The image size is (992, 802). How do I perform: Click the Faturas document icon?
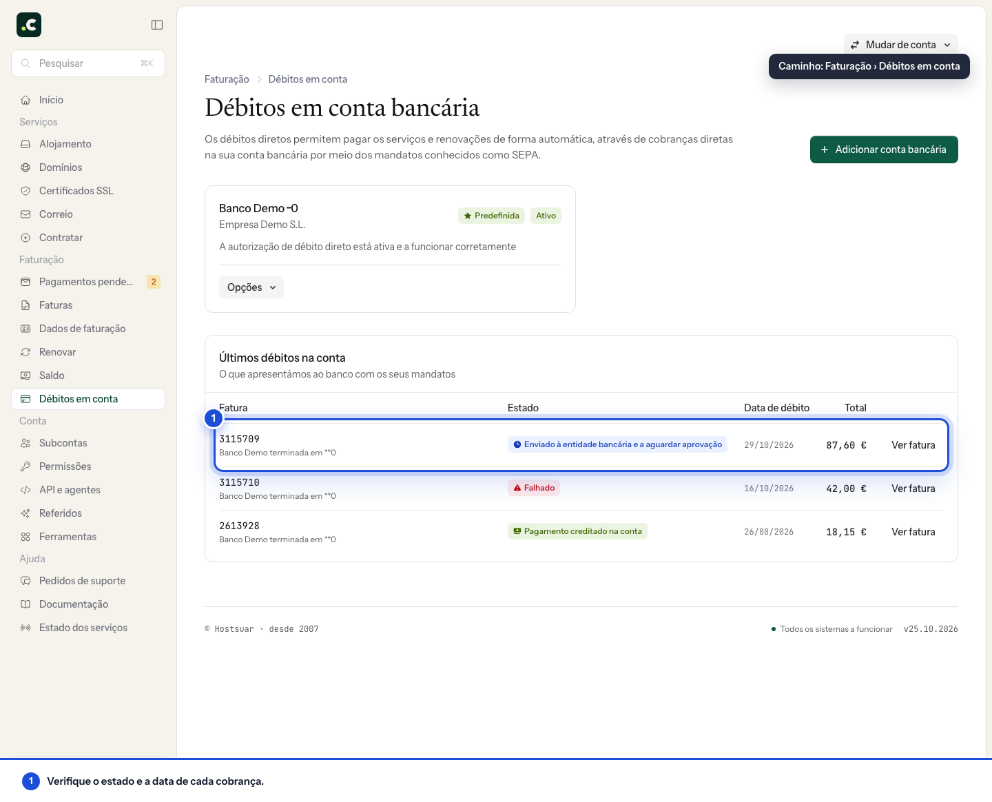tap(25, 305)
